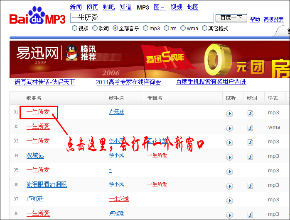Screen dimensions: 290x220
Task: Open 百度手机搜索有奖用户调研 link
Action: (x=211, y=82)
